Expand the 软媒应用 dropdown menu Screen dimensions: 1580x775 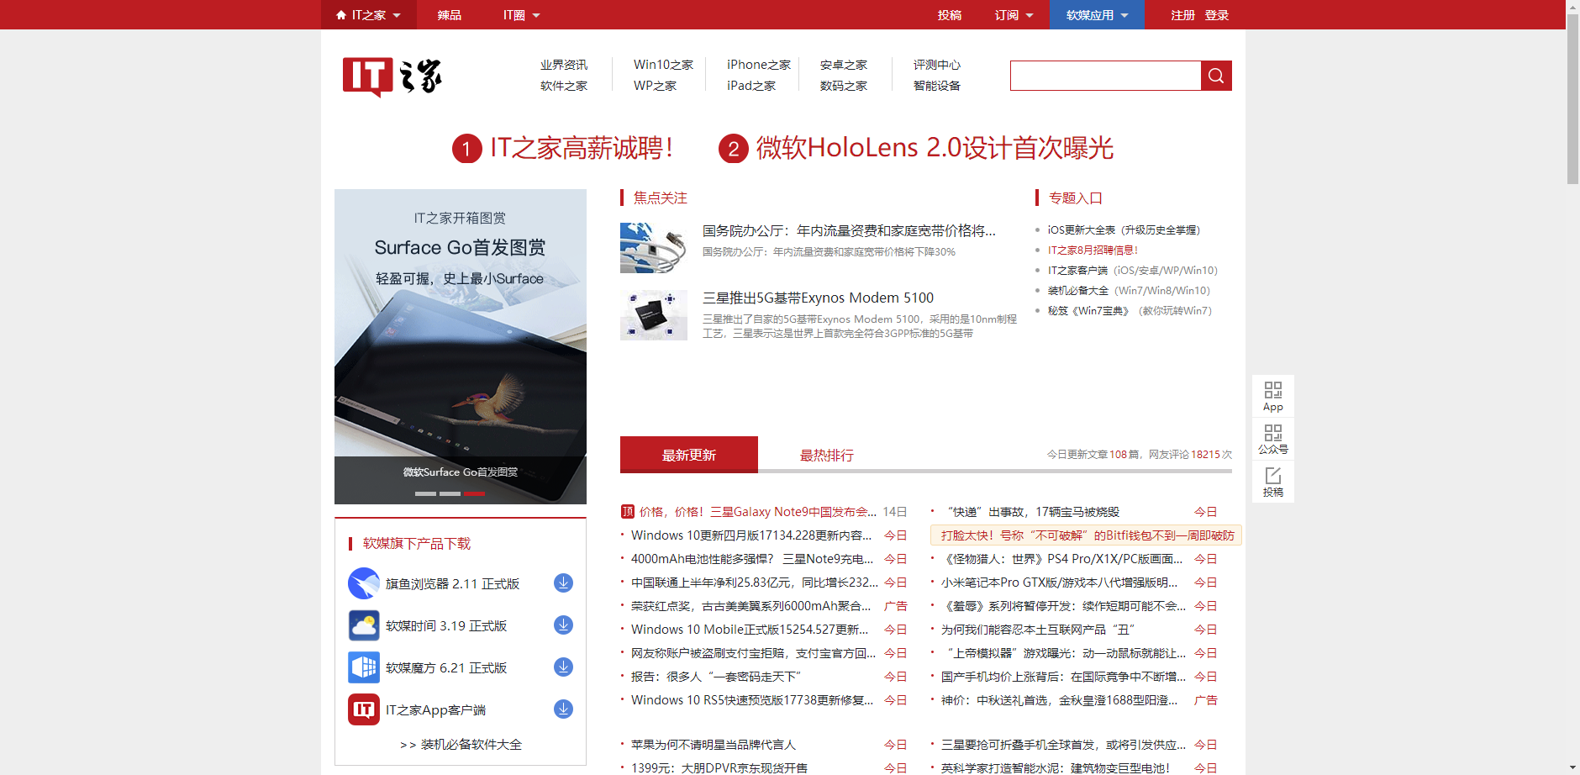(x=1097, y=15)
